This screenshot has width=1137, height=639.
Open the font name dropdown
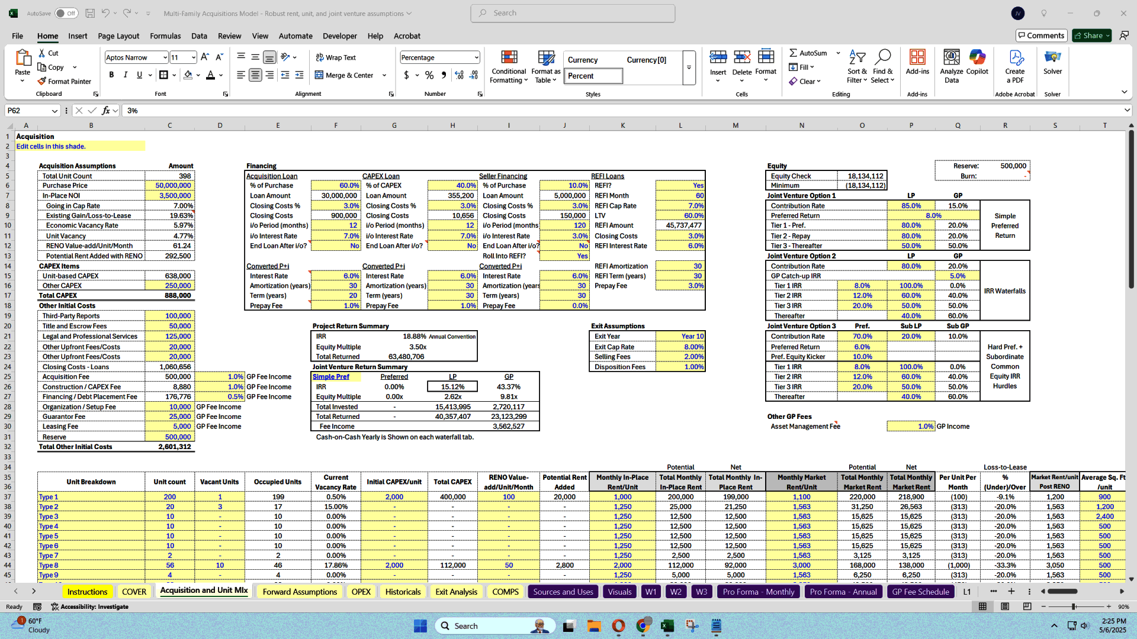point(165,57)
